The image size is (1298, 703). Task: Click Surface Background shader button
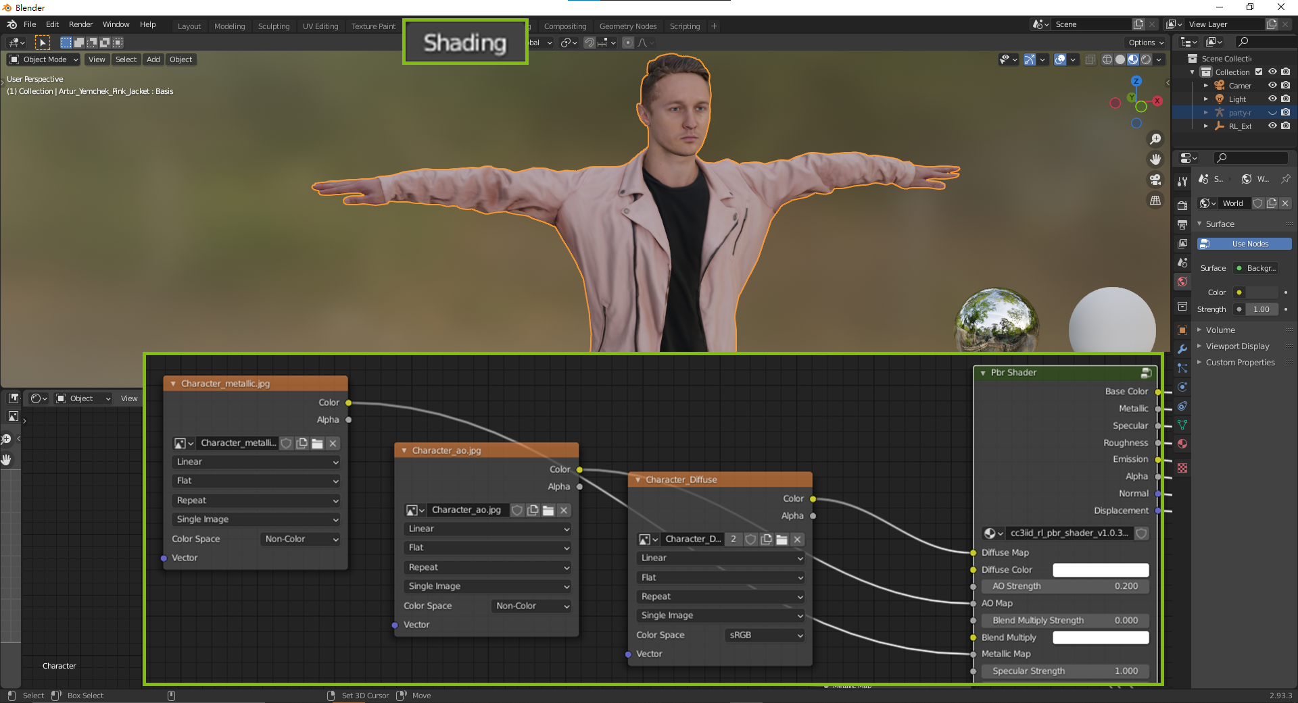1255,268
